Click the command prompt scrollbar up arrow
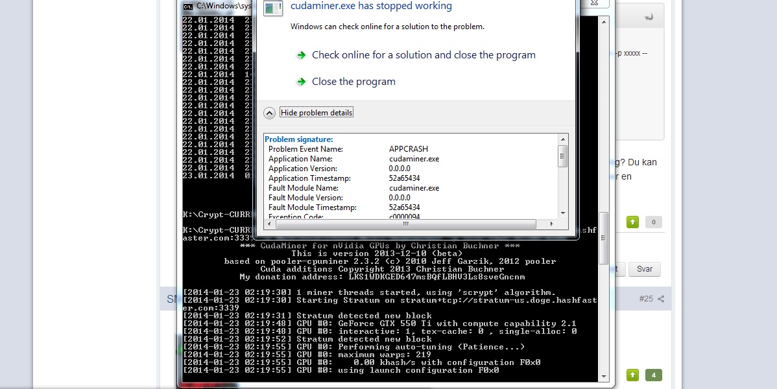777x389 pixels. point(604,22)
